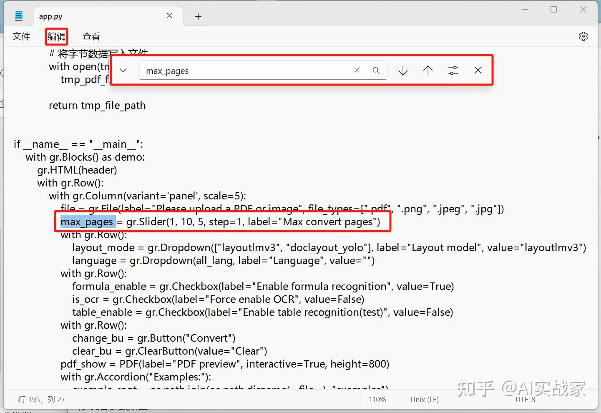The image size is (601, 413).
Task: Click the magnifier search icon in find bar
Action: point(376,70)
